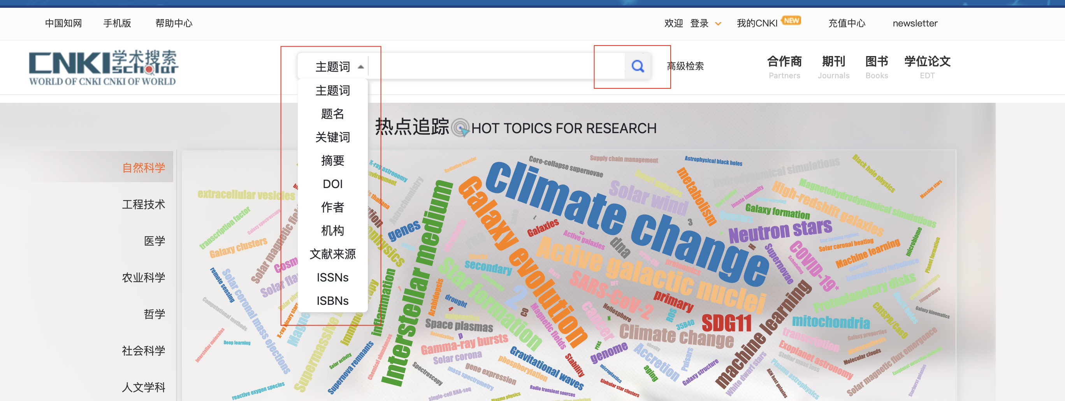Viewport: 1065px width, 401px height.
Task: Open 帮助中心 help center
Action: pos(174,24)
